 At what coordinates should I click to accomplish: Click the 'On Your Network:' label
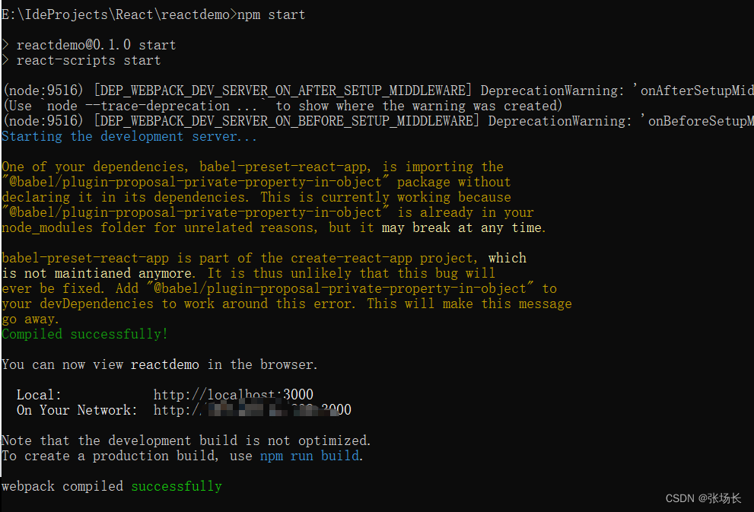(77, 410)
